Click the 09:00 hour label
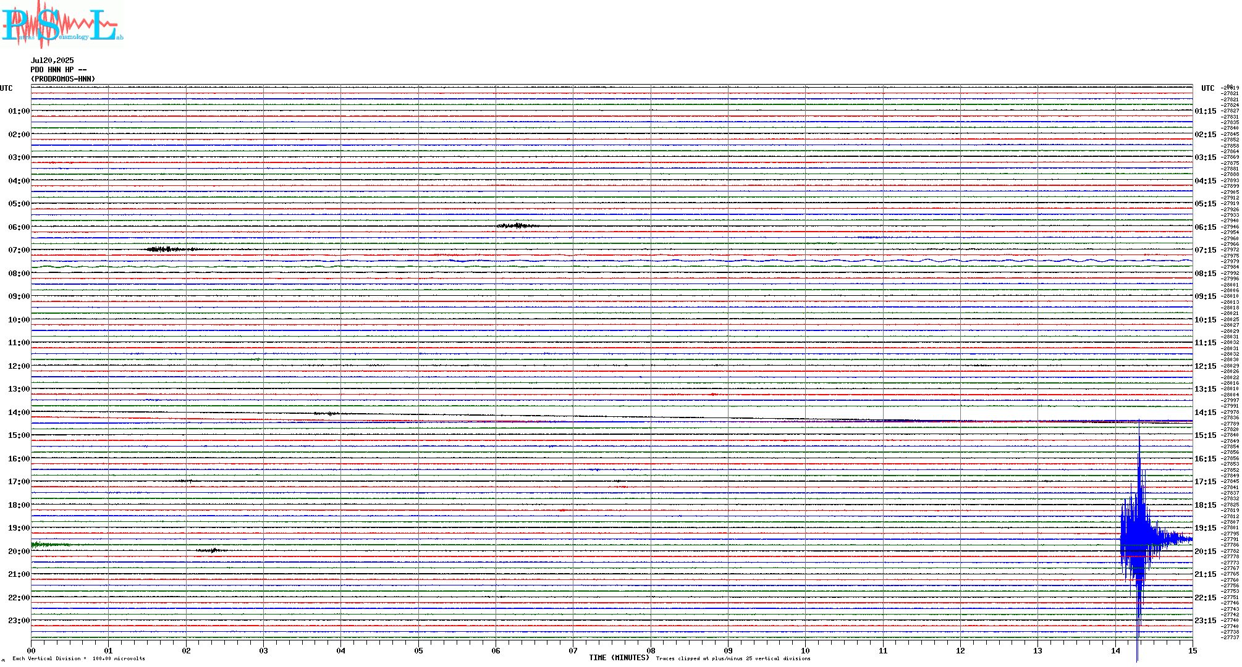This screenshot has height=667, width=1242. coord(19,296)
